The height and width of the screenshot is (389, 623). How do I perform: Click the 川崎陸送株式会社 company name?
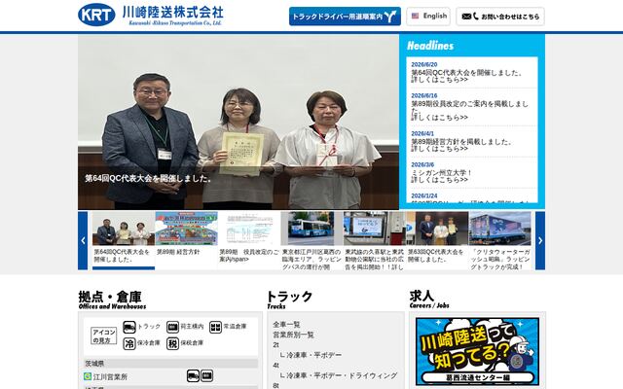[x=172, y=13]
